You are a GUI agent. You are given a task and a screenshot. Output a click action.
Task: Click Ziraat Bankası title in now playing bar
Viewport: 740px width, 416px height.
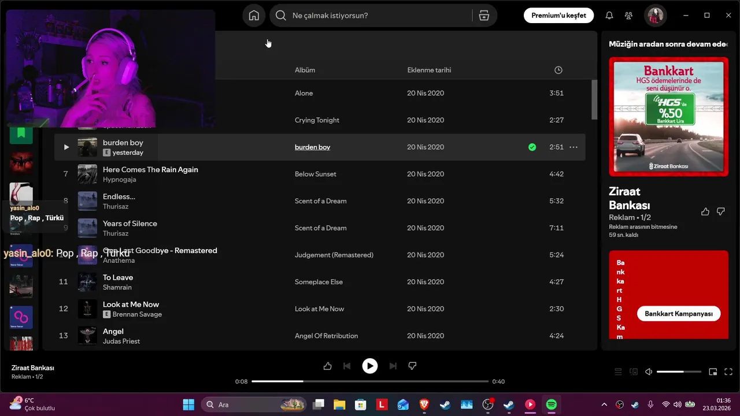tap(33, 367)
